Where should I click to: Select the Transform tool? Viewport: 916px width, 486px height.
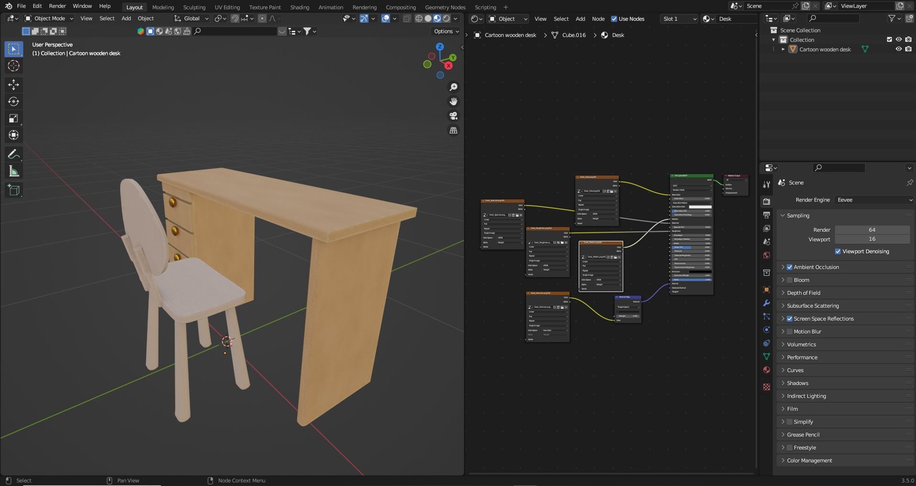point(13,135)
